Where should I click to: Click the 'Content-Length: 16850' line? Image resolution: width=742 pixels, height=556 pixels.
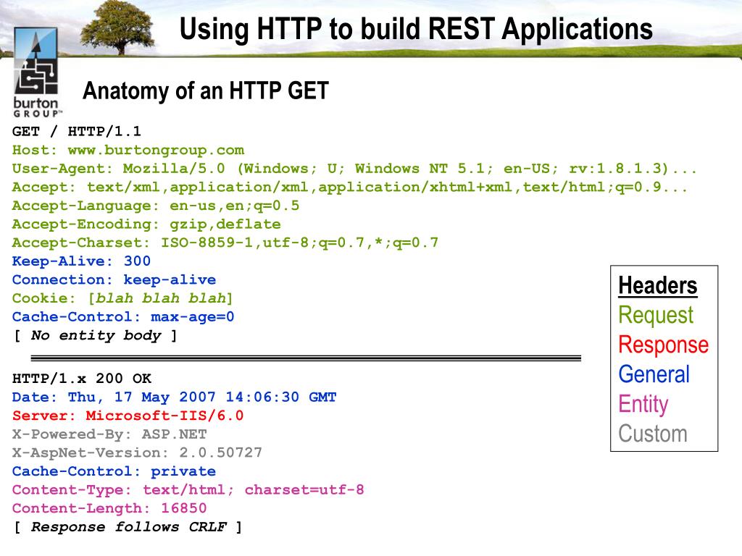click(x=109, y=508)
